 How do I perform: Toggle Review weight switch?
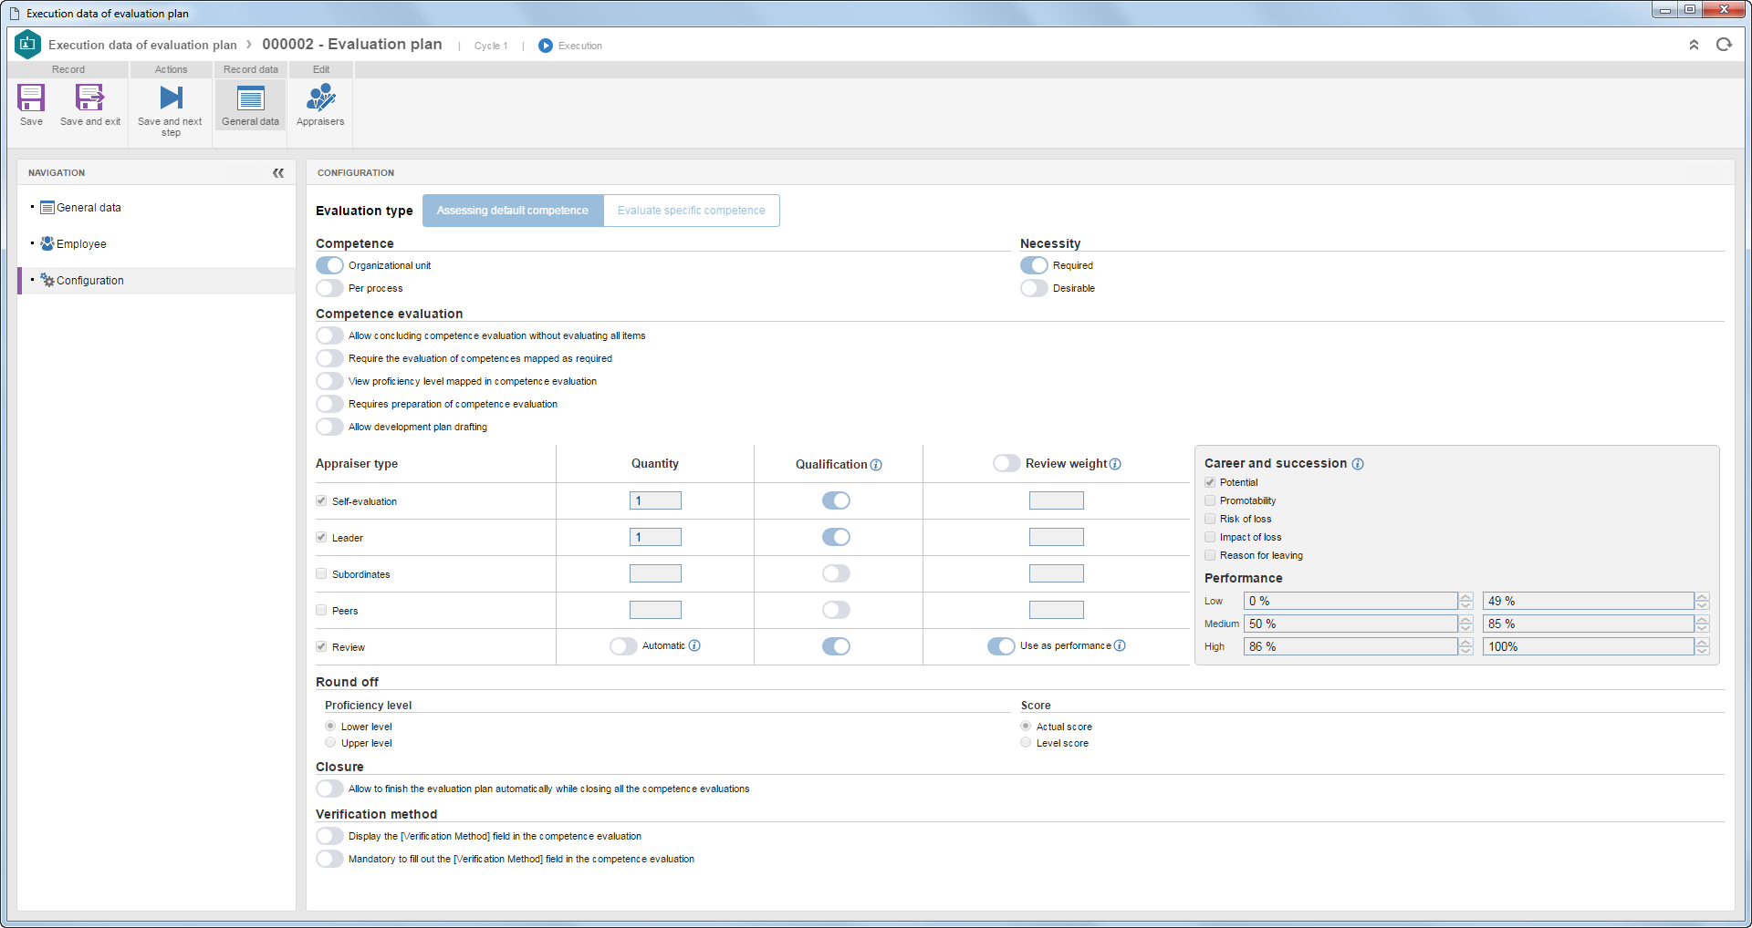(x=1006, y=463)
